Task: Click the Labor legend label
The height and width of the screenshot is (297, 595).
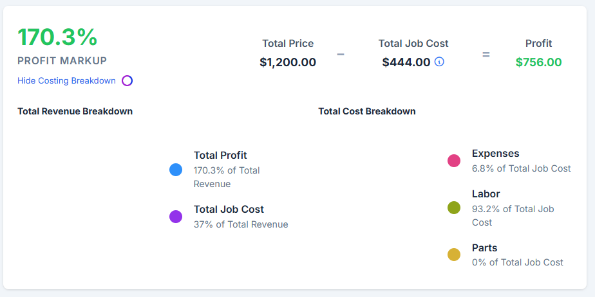Action: click(x=486, y=194)
